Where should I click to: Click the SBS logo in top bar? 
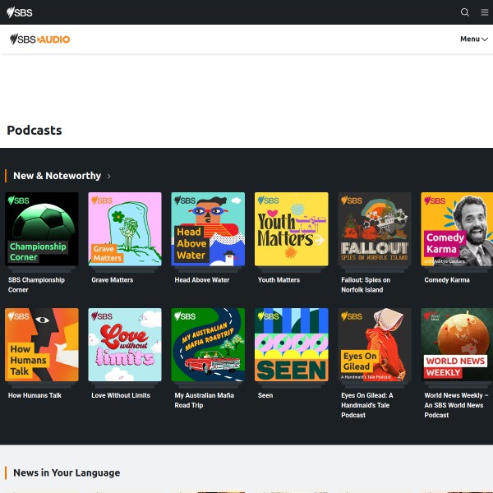[x=20, y=12]
